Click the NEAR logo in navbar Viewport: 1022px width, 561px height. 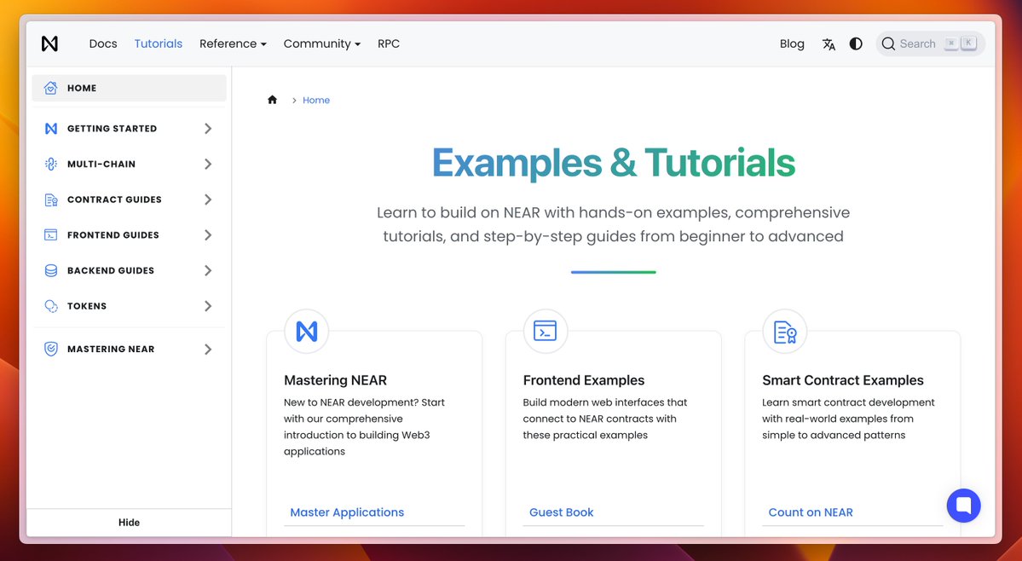pyautogui.click(x=49, y=43)
